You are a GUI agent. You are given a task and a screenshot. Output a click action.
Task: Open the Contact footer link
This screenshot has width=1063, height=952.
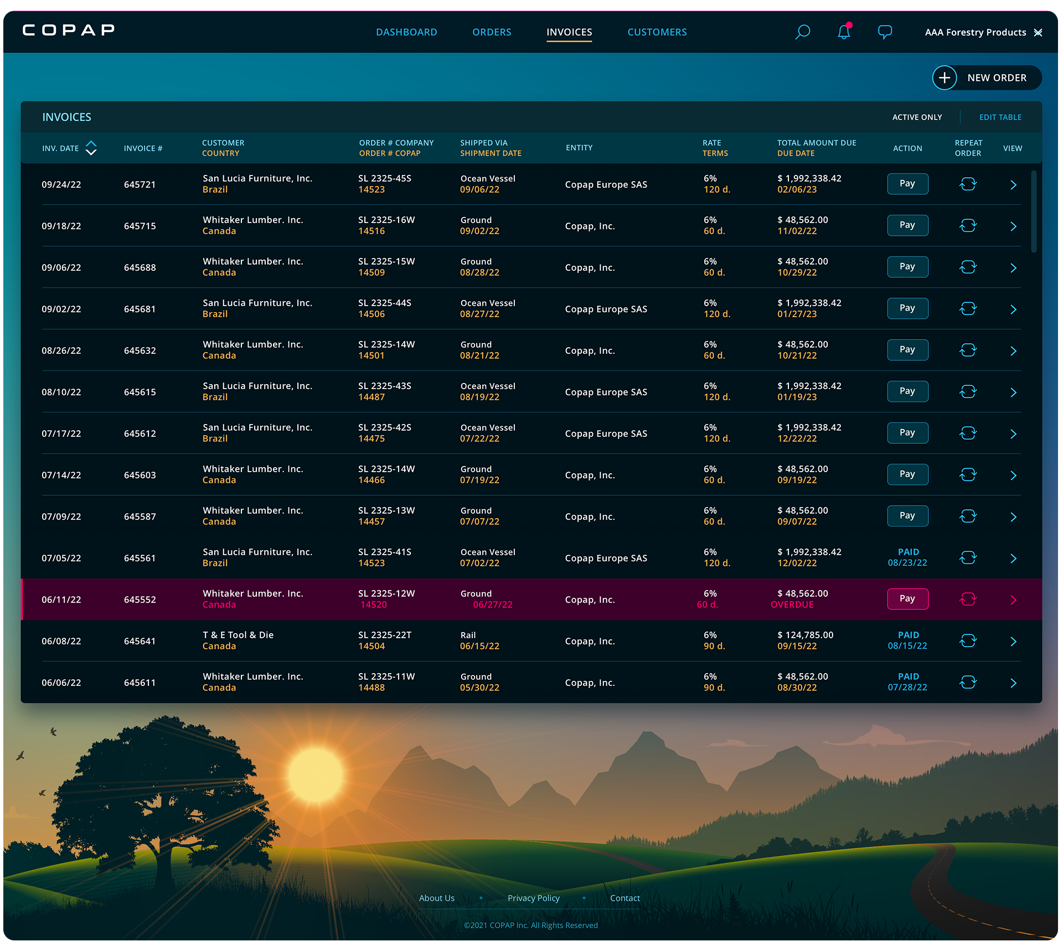[x=625, y=898]
